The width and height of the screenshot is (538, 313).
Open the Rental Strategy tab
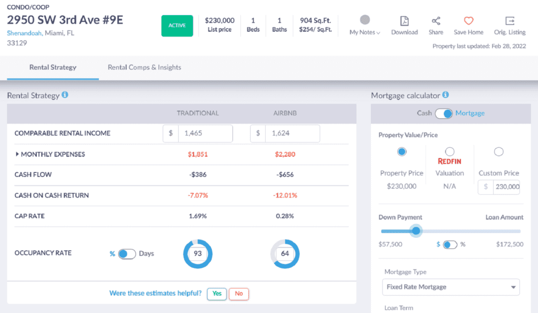pos(53,67)
